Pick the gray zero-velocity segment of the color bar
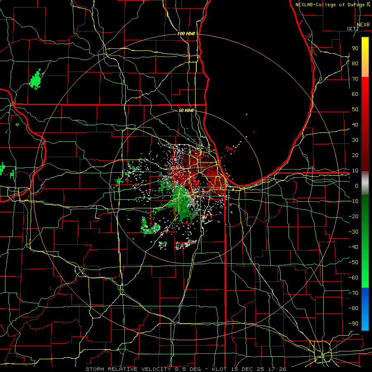This screenshot has height=372, width=372. coord(365,183)
